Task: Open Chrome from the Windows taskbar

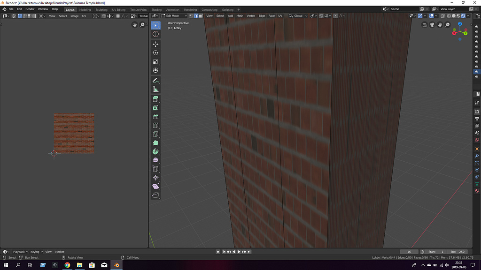Action: pos(67,265)
